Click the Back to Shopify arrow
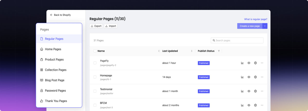Image resolution: width=308 pixels, height=111 pixels. point(51,15)
